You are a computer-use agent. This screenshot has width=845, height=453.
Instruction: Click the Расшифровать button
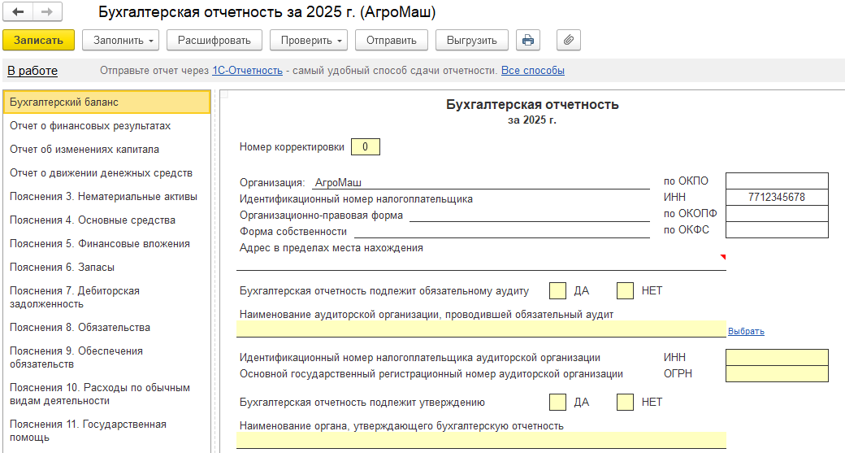[x=214, y=40]
